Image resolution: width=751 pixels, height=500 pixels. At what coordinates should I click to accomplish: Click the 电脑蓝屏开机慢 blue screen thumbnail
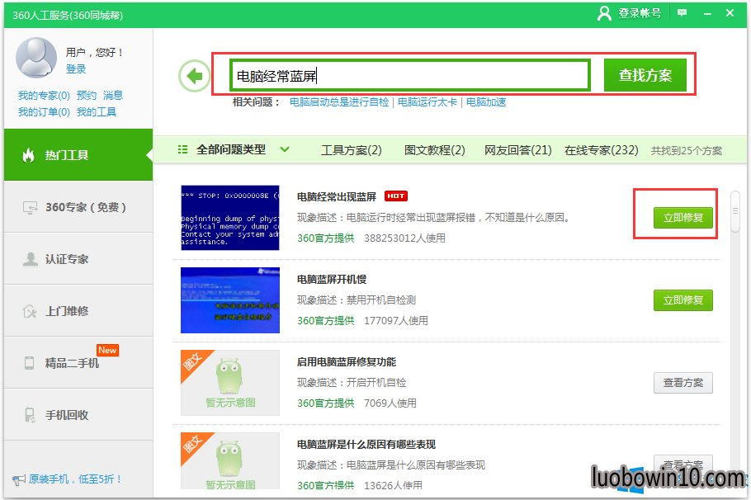pos(230,300)
